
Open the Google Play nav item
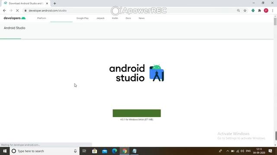[83, 18]
